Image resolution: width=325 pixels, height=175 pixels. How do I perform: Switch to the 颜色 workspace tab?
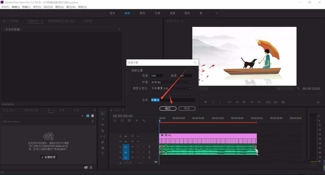(142, 13)
